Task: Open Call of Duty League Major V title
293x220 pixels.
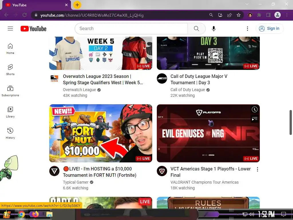Action: [x=199, y=80]
